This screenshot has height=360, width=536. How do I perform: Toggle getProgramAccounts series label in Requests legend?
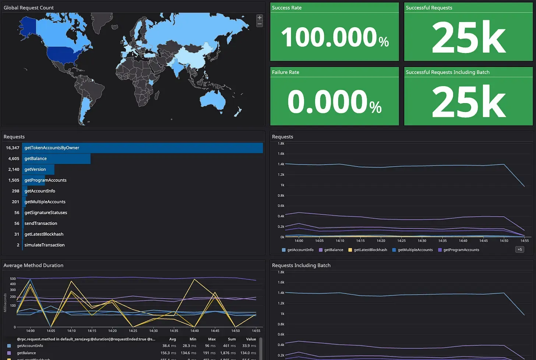(461, 250)
